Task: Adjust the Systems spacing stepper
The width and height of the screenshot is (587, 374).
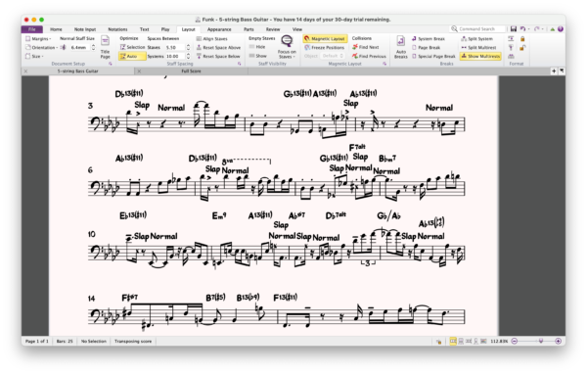Action: pos(188,56)
